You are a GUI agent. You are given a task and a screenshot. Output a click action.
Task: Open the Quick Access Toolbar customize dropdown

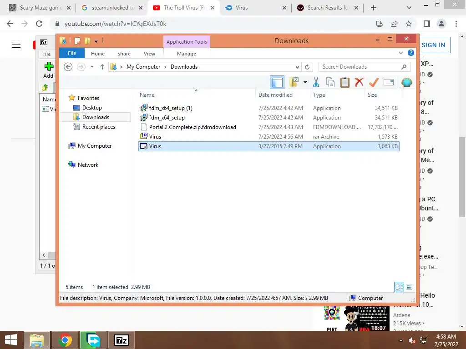96,41
